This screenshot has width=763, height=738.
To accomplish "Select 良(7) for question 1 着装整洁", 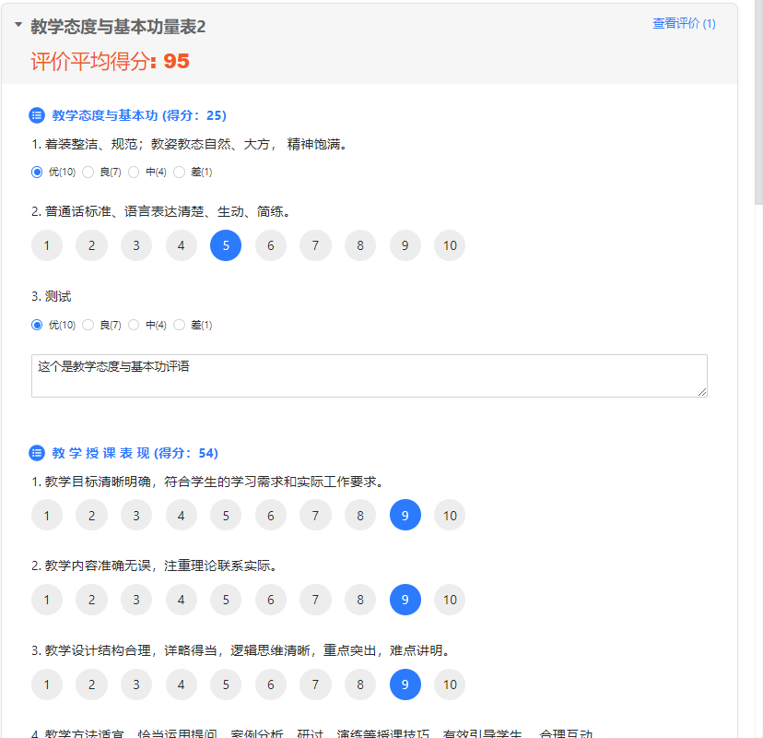I will tap(88, 172).
